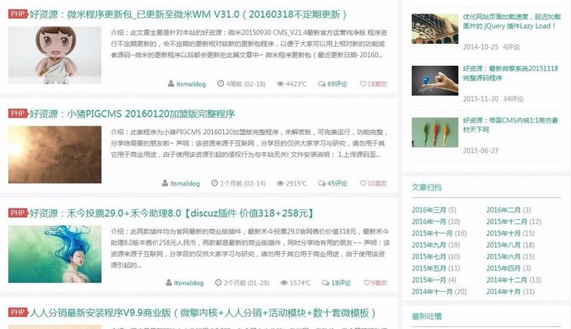Click clock icon beside 4周前 (02-18)
This screenshot has width=571, height=329.
point(220,84)
